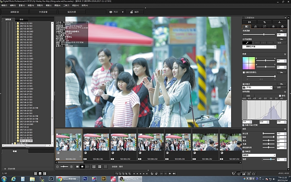Toggle the auto lighting optimizer checkbox
Viewport: 291px width, 182px height.
tap(244, 72)
